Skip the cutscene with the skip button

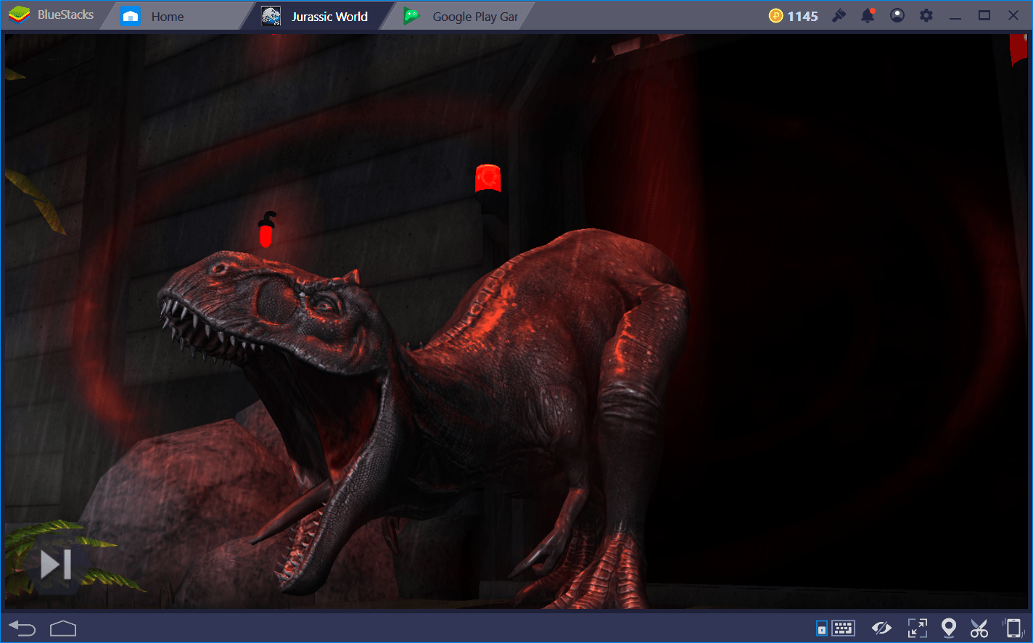[56, 565]
